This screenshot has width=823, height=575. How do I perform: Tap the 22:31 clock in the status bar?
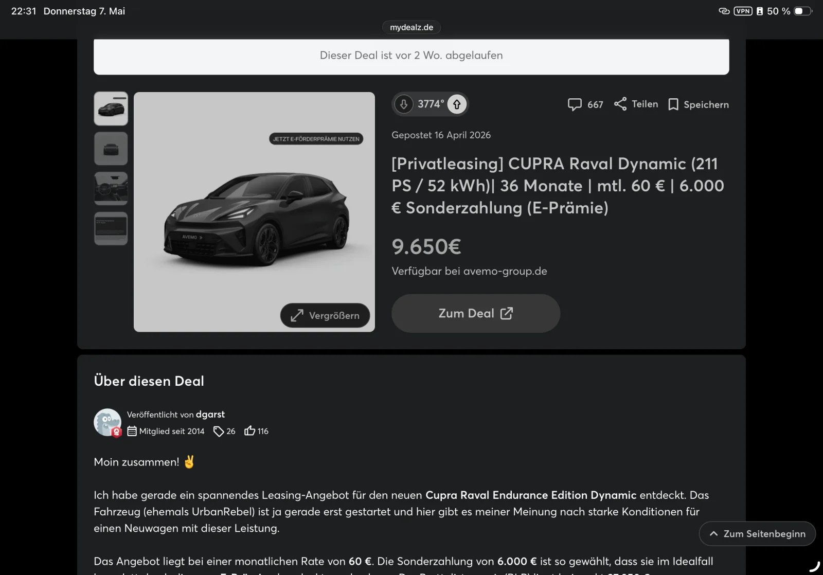24,11
